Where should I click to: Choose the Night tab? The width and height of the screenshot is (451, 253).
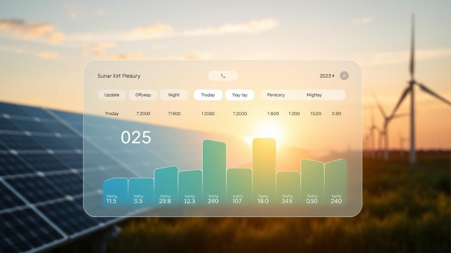(174, 95)
